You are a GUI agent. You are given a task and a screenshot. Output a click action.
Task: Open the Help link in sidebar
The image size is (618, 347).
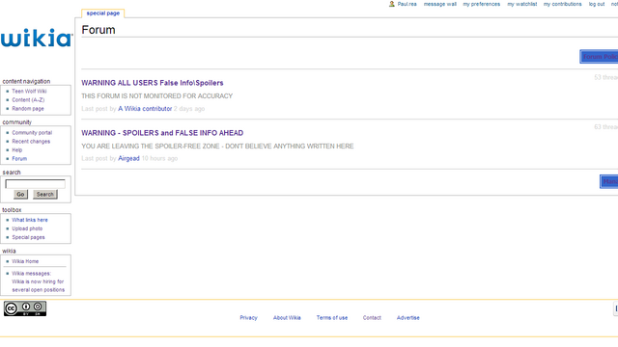[17, 150]
